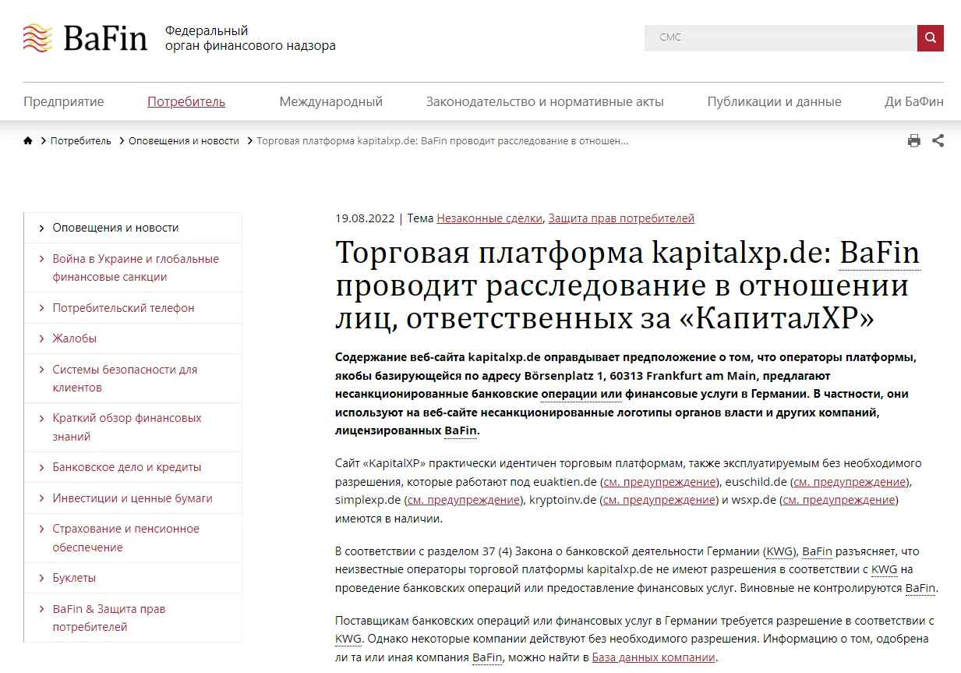Go to Оповещения и новости breadcrumb link

point(184,141)
